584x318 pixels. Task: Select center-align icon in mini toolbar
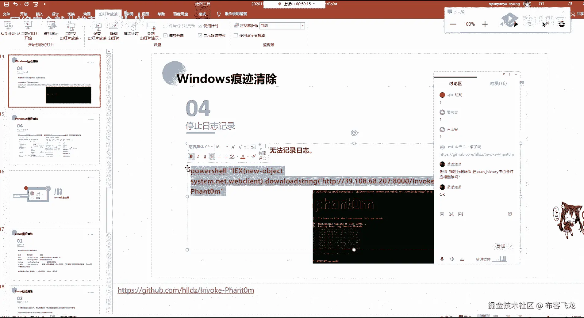(219, 157)
